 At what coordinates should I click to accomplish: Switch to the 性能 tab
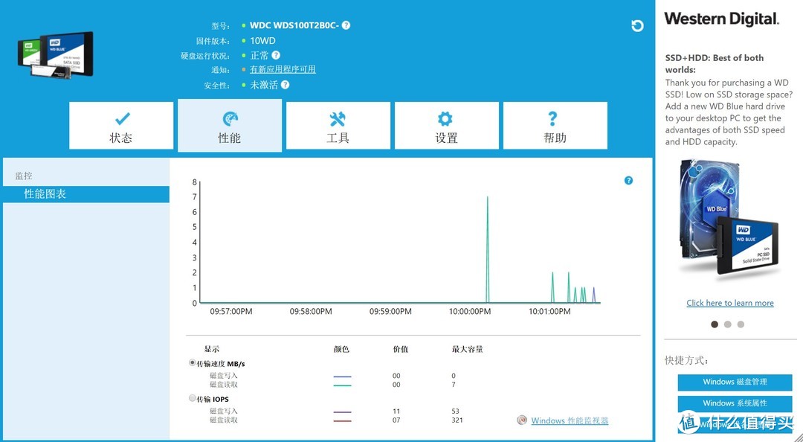tap(230, 125)
